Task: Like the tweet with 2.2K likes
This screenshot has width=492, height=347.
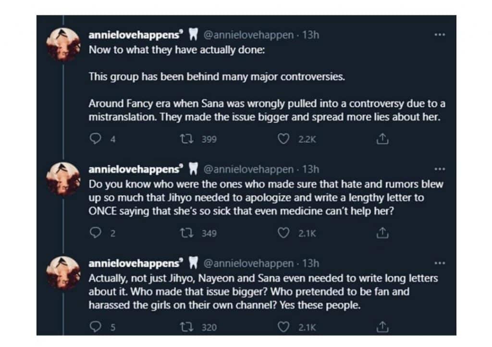Action: coord(284,139)
